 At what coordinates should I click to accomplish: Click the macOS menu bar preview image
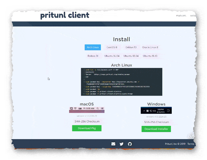tap(87, 110)
